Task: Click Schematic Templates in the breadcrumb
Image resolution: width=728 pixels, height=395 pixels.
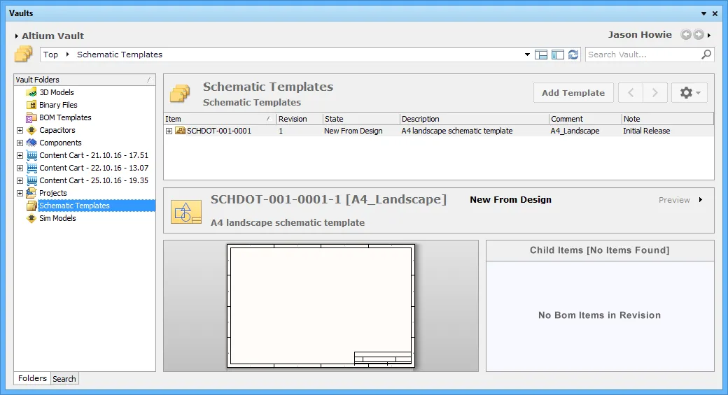Action: [120, 55]
